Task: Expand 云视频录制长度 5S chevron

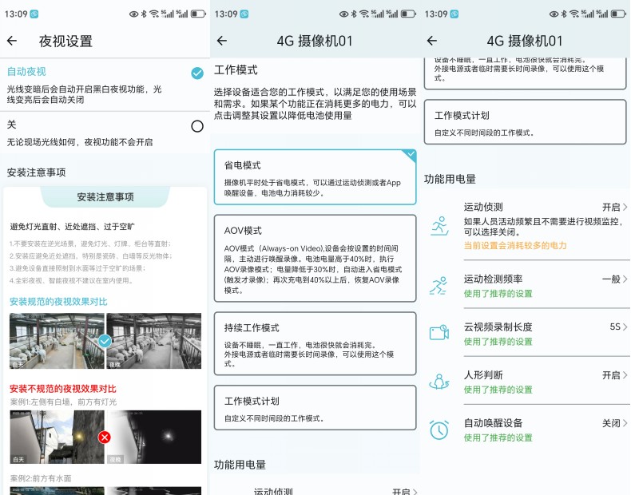Action: (625, 327)
